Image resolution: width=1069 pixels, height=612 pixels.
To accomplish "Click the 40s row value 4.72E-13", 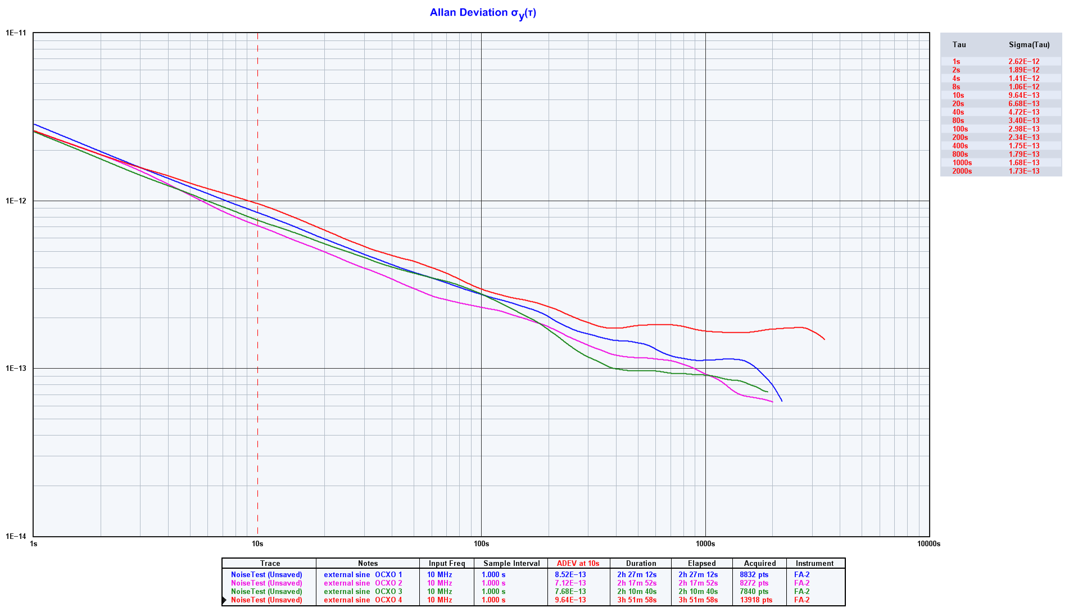I will (x=1024, y=112).
